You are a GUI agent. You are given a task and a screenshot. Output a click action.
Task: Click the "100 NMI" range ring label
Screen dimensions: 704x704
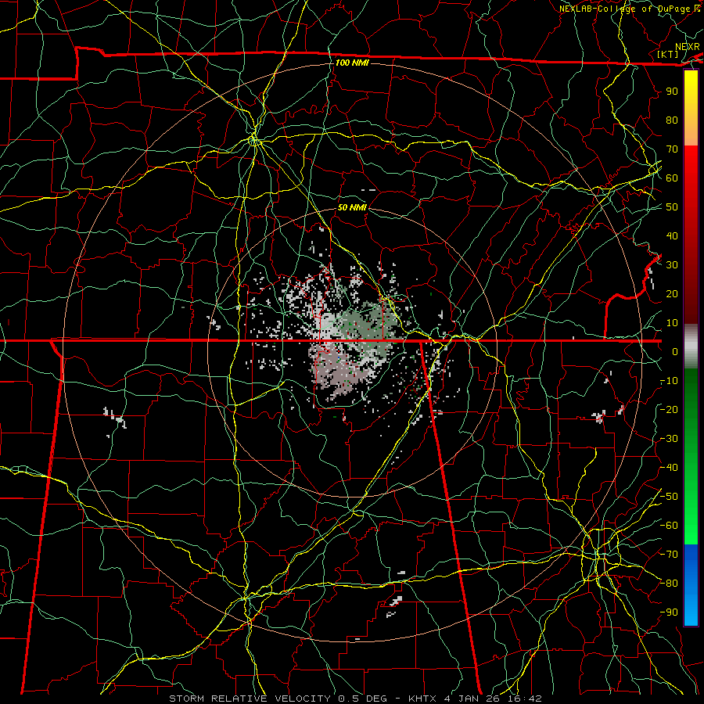(x=352, y=63)
